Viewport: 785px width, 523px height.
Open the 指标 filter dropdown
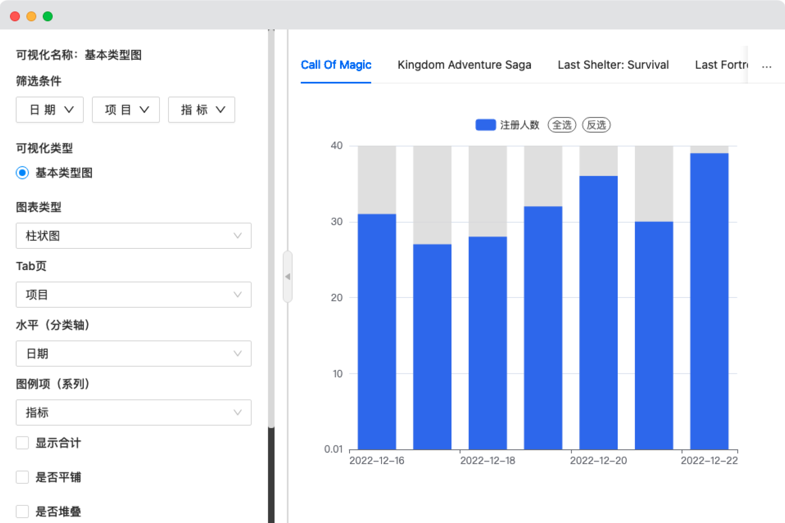202,110
